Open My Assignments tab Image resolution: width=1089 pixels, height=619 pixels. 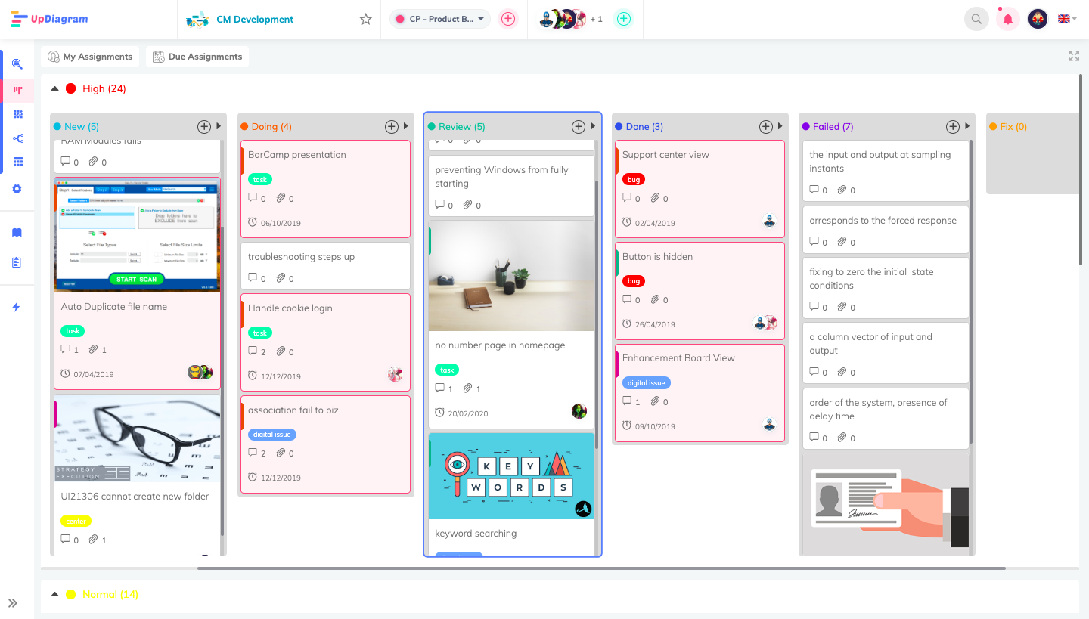click(x=90, y=57)
